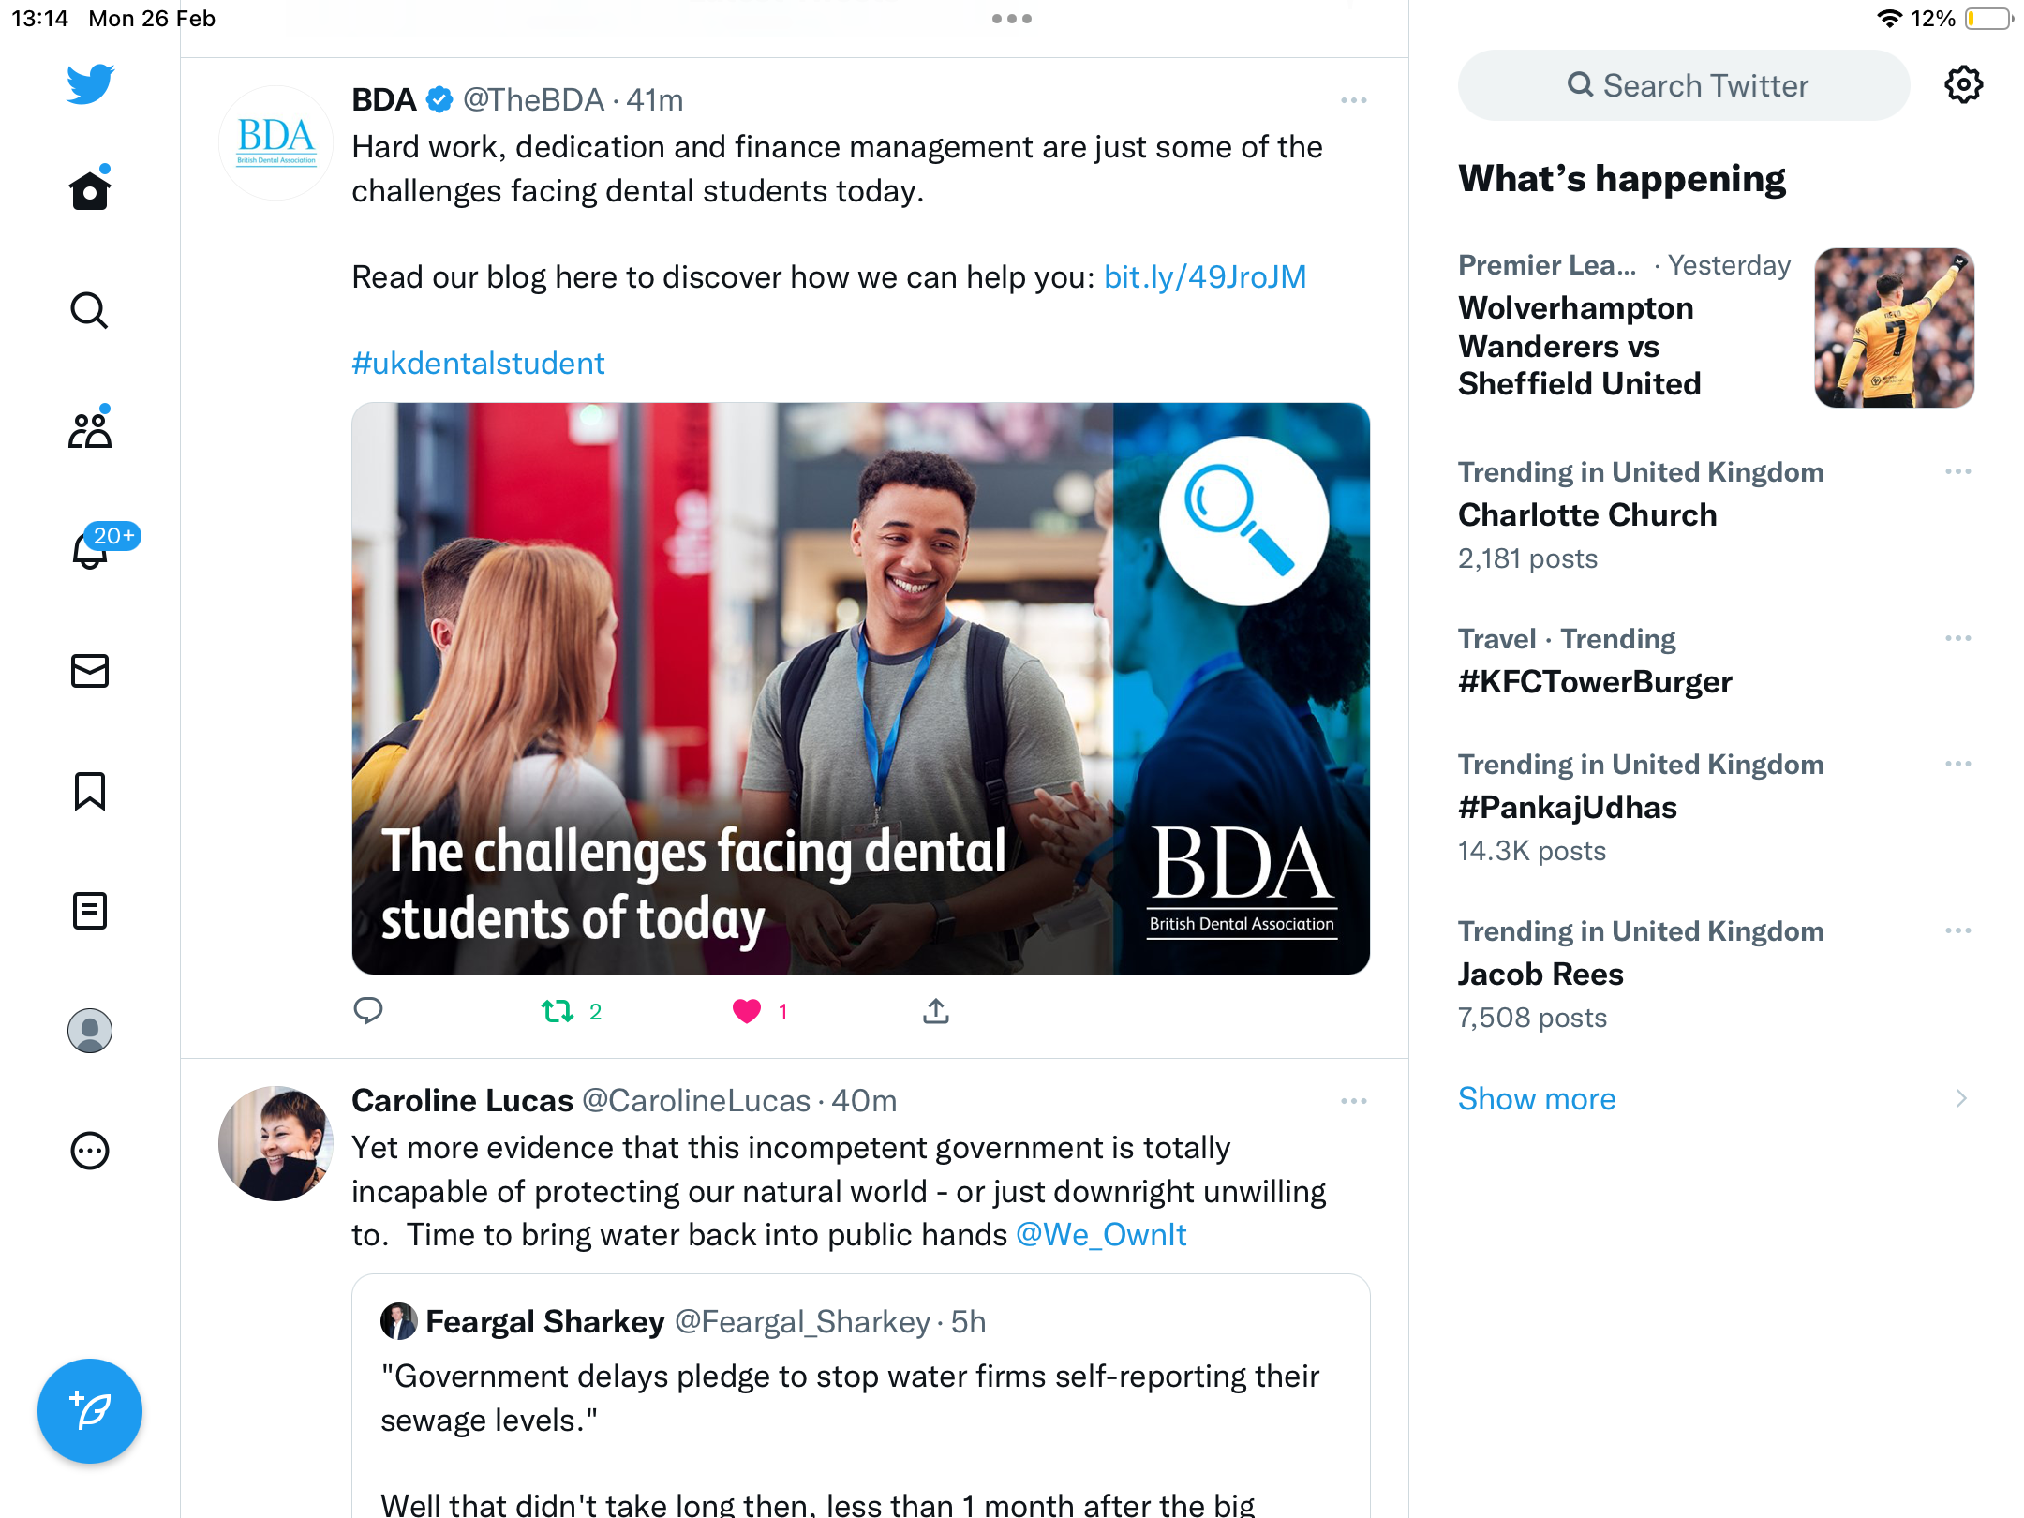This screenshot has width=2024, height=1518.
Task: Open the BDA dental students image
Action: pos(860,689)
